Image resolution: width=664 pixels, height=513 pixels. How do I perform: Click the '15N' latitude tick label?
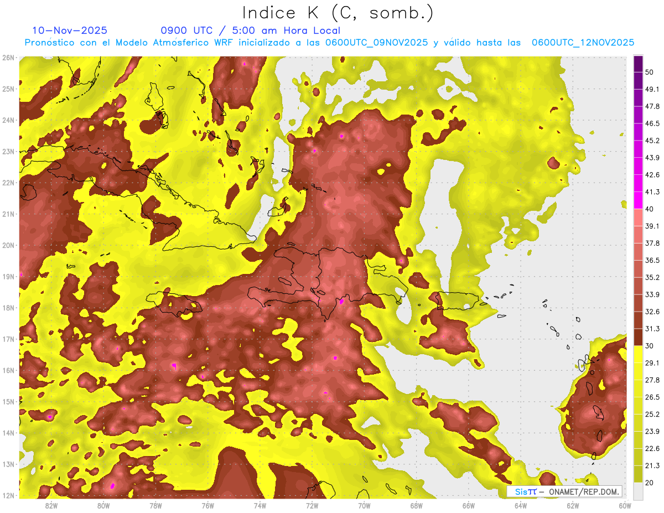pyautogui.click(x=8, y=401)
